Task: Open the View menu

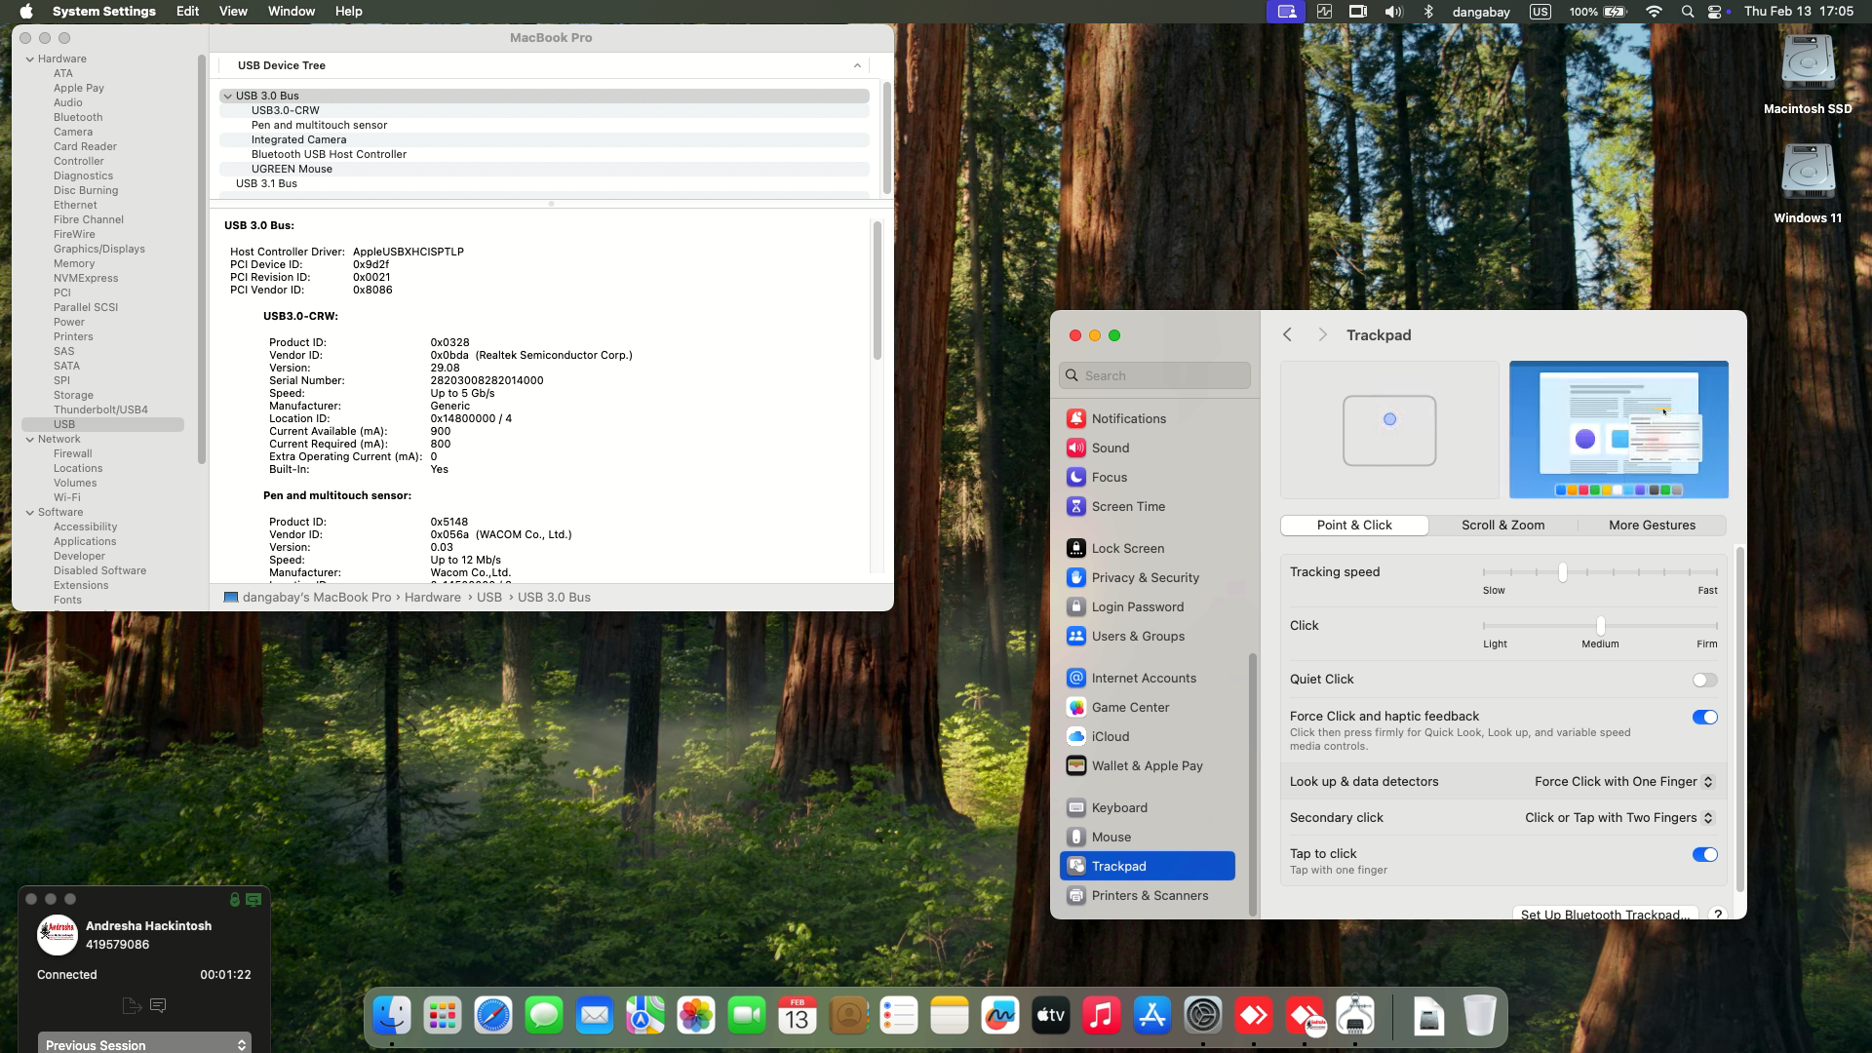Action: pyautogui.click(x=232, y=11)
